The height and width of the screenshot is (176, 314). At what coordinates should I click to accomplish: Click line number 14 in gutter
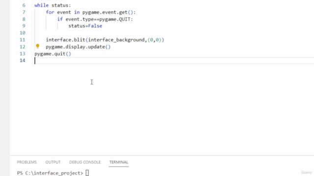(23, 61)
